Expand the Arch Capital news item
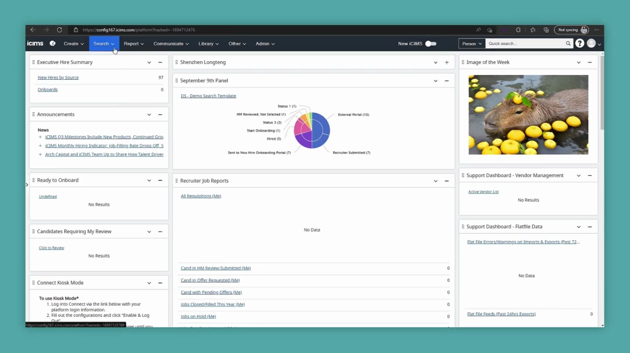The image size is (630, 353). pyautogui.click(x=40, y=154)
